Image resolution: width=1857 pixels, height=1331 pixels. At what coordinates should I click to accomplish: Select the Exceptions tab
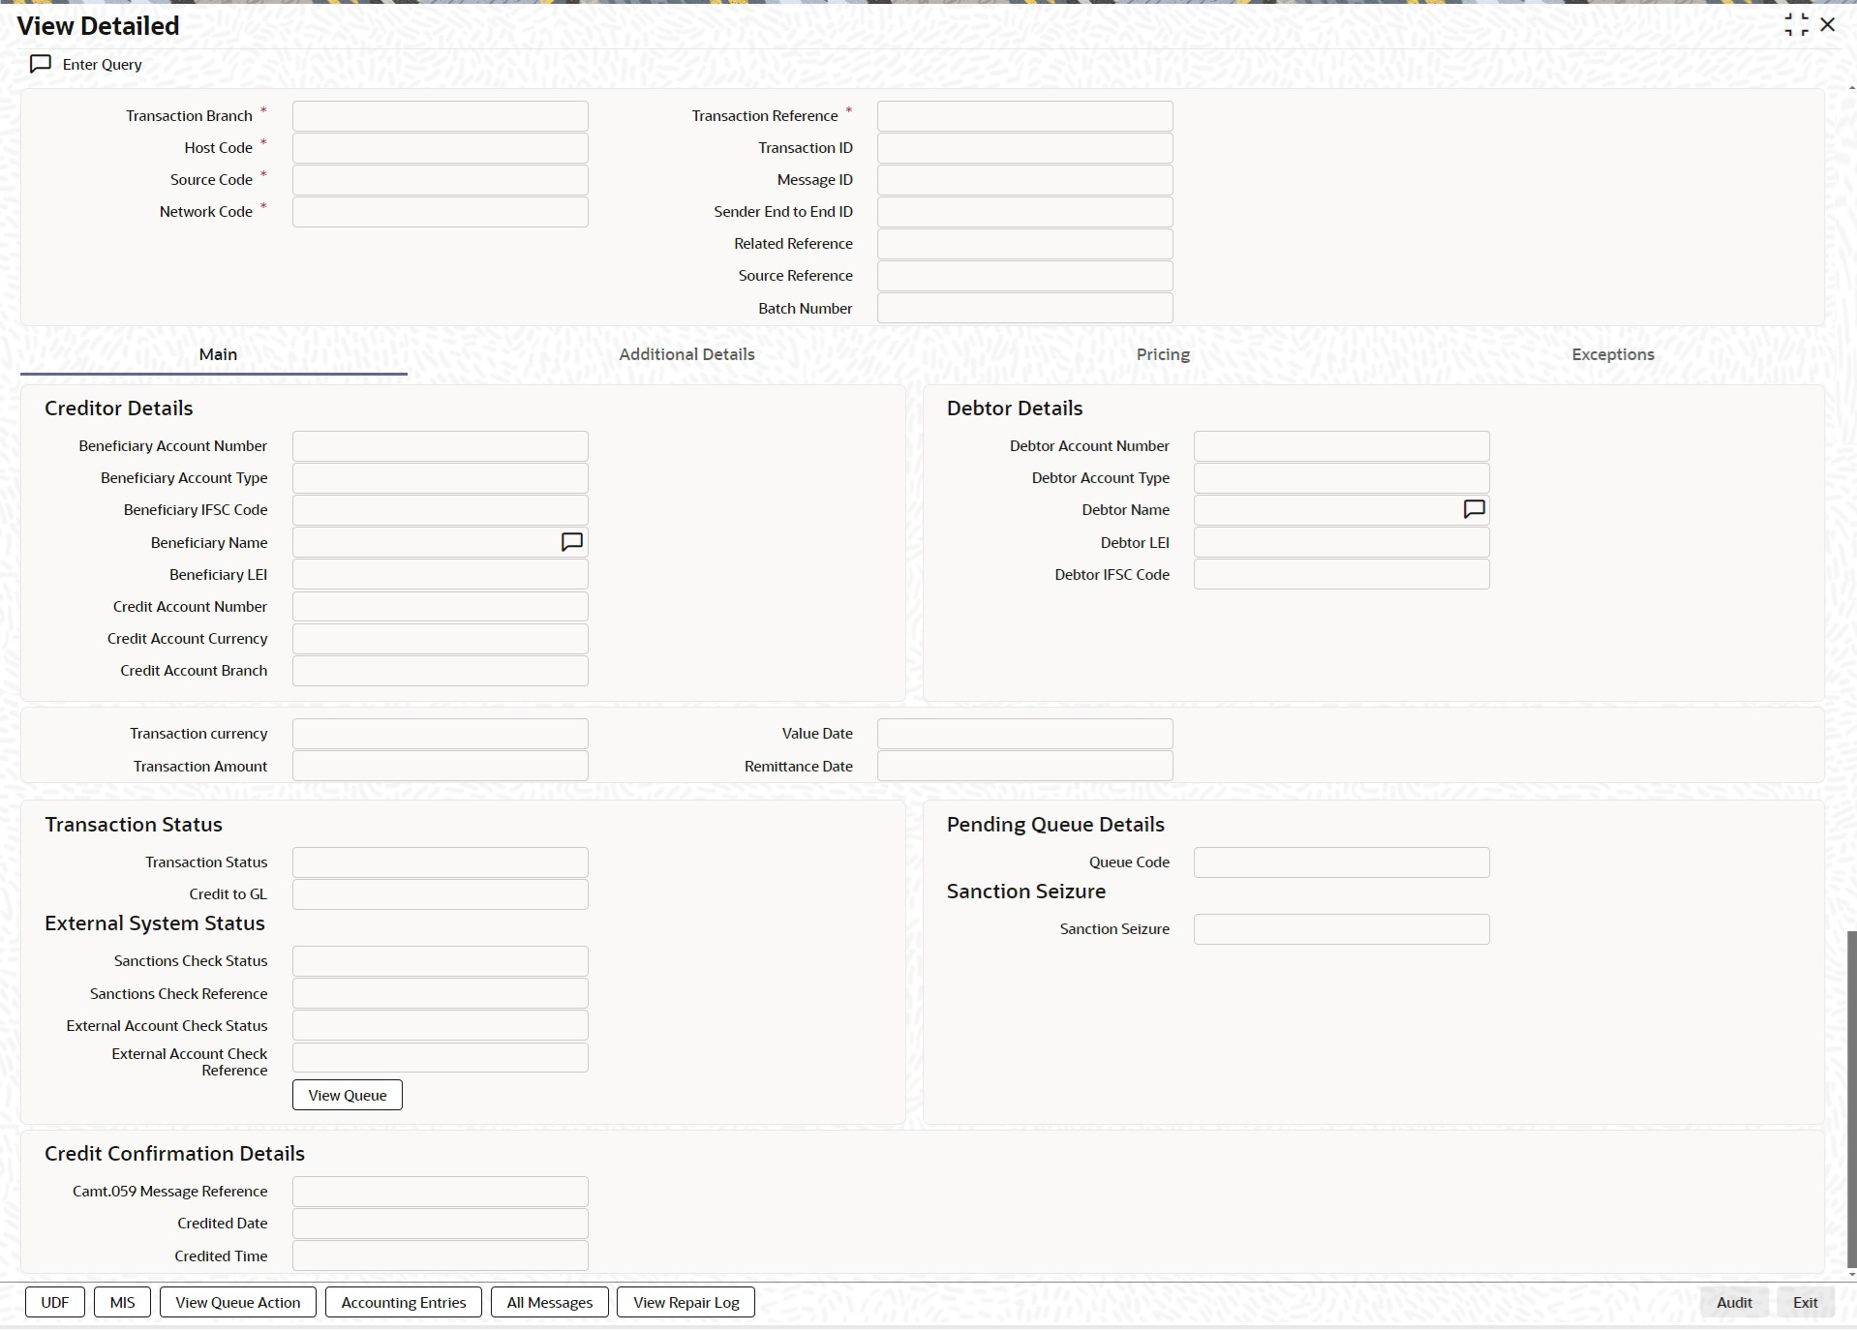[1613, 354]
